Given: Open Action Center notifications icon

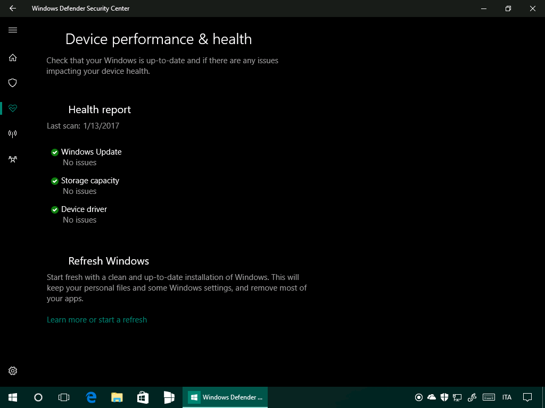Looking at the screenshot, I should (x=527, y=397).
